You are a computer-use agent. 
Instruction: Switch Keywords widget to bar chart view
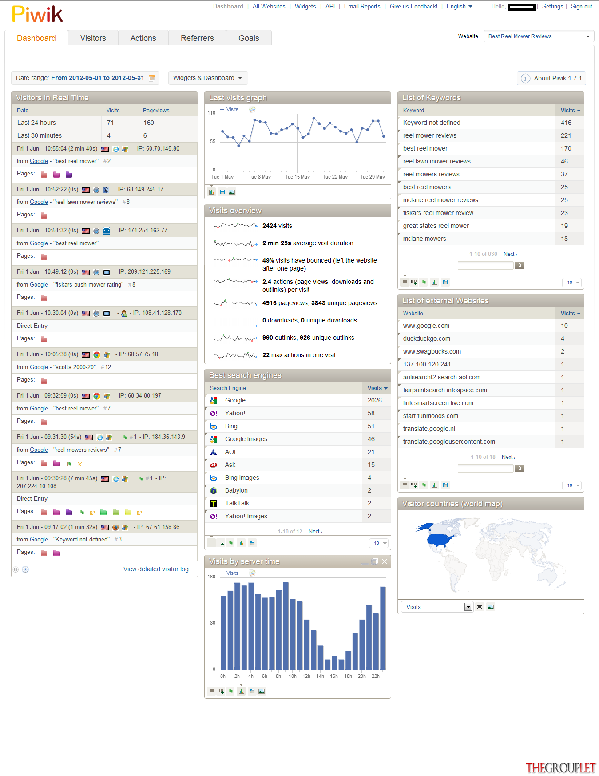tap(434, 282)
